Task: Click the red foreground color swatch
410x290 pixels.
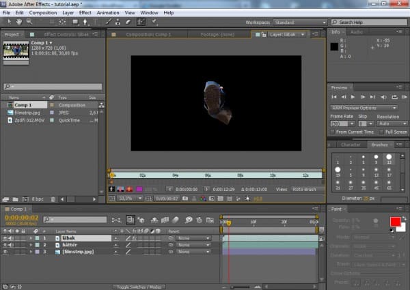Action: [x=394, y=221]
